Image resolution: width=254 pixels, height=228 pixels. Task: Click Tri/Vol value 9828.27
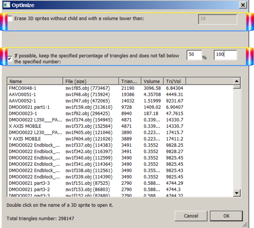(175, 151)
